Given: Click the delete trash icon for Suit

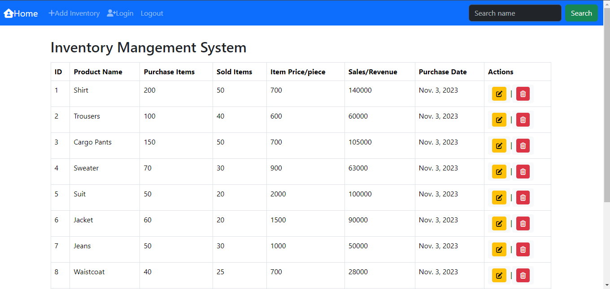Looking at the screenshot, I should tap(523, 197).
